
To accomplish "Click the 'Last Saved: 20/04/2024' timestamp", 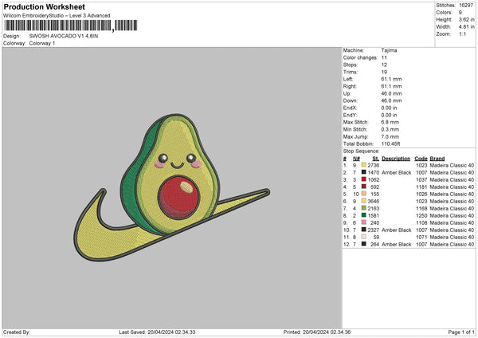I will tap(157, 332).
